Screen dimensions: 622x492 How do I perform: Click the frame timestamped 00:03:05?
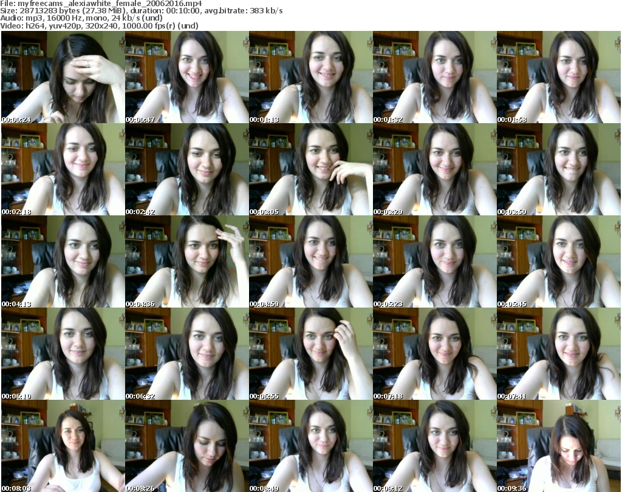(311, 169)
